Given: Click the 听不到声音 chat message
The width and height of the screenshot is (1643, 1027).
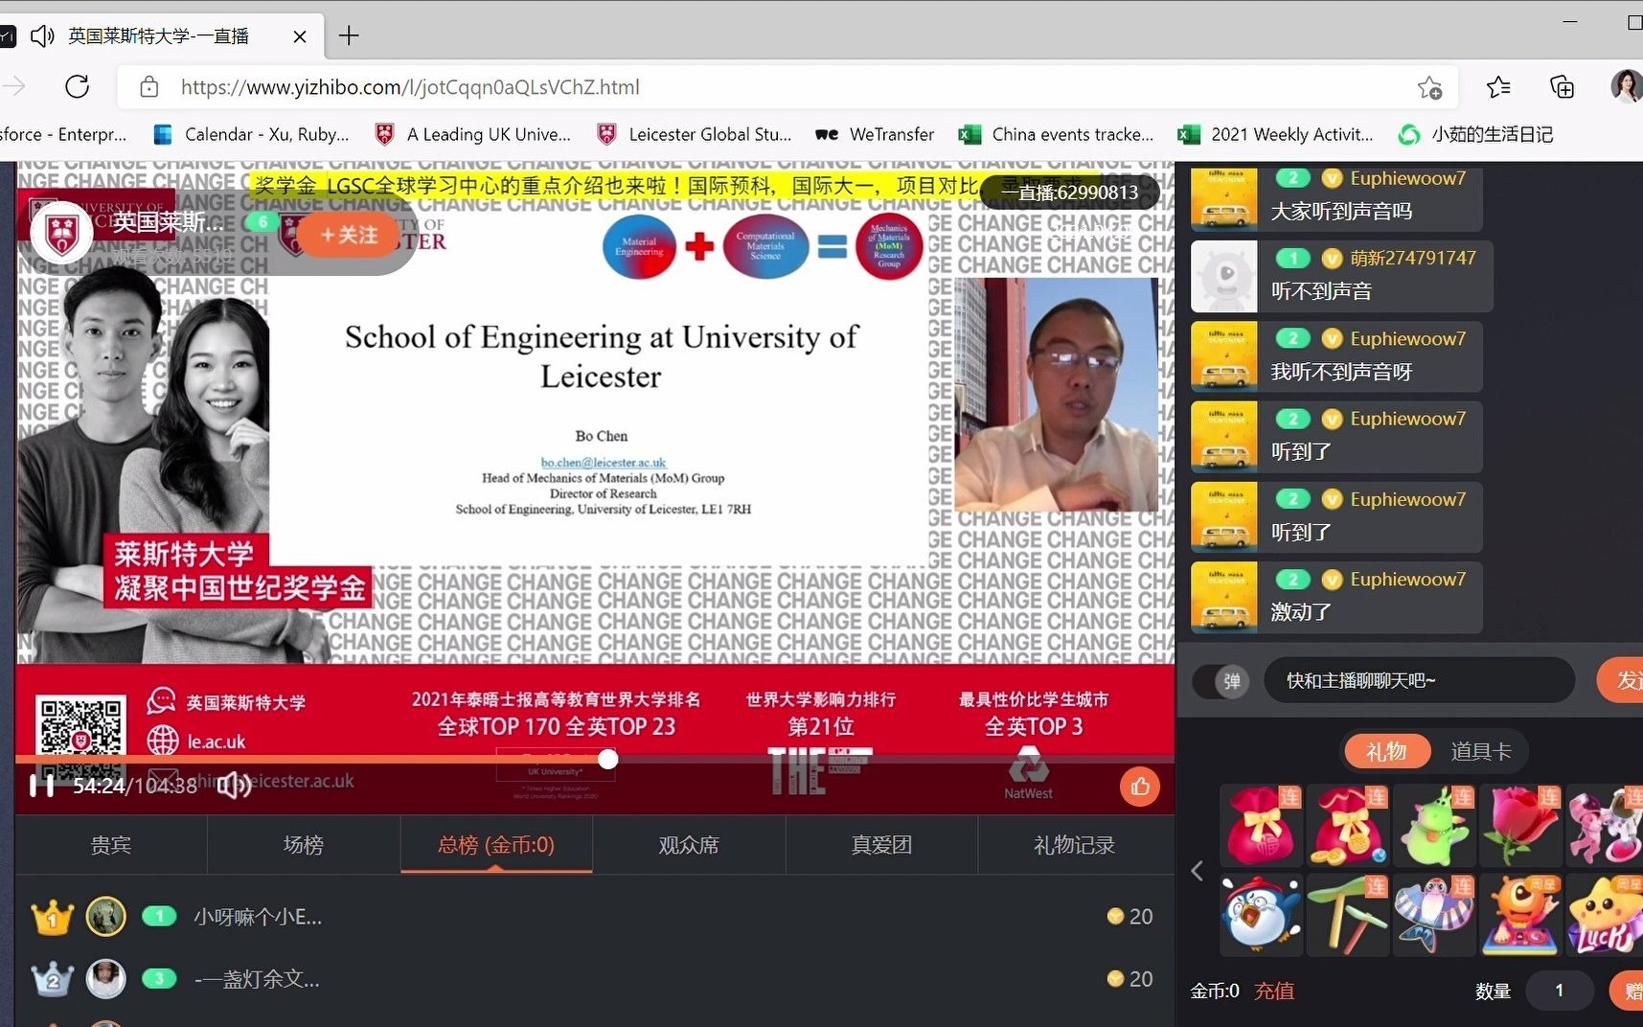Looking at the screenshot, I should tap(1321, 291).
